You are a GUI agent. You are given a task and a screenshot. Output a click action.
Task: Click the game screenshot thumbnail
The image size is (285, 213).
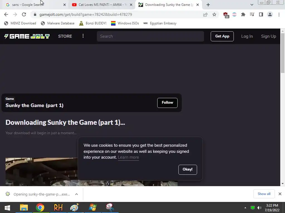(x=41, y=172)
